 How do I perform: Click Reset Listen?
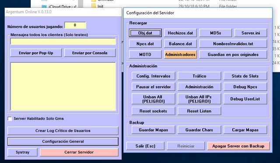pos(199,111)
